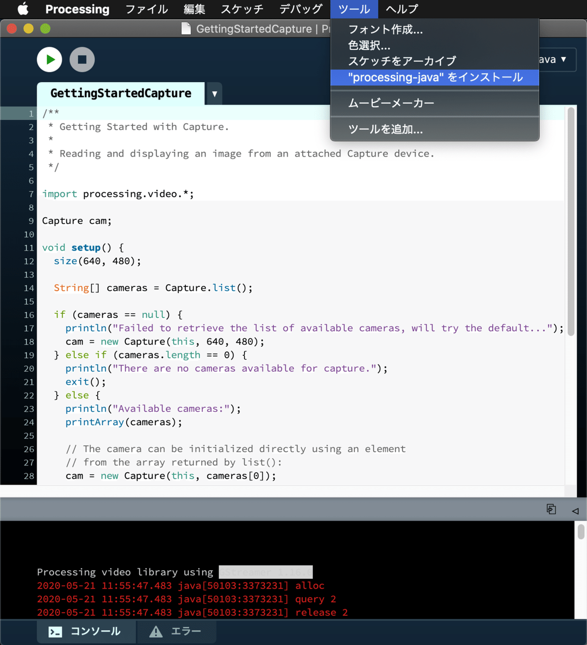Click line number 11 in the gutter
The image size is (587, 645).
click(x=29, y=248)
